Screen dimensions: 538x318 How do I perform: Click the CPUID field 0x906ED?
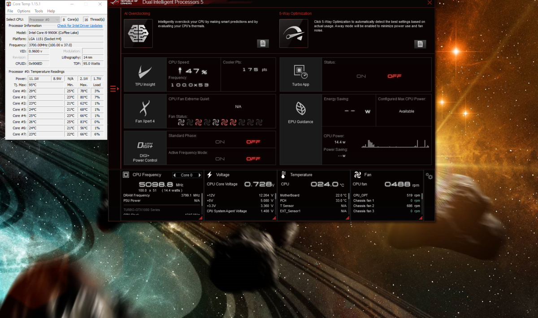tap(38, 64)
